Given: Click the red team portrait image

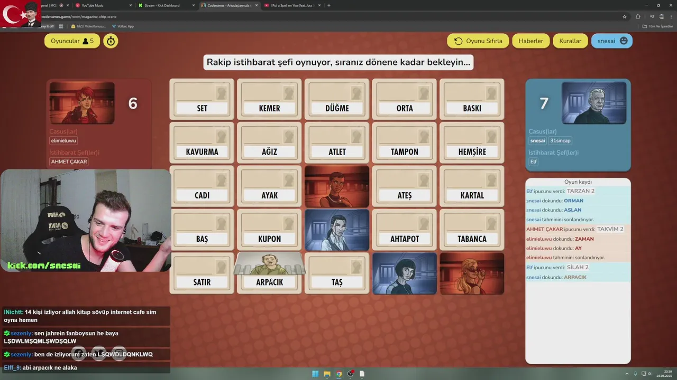Looking at the screenshot, I should coord(82,103).
